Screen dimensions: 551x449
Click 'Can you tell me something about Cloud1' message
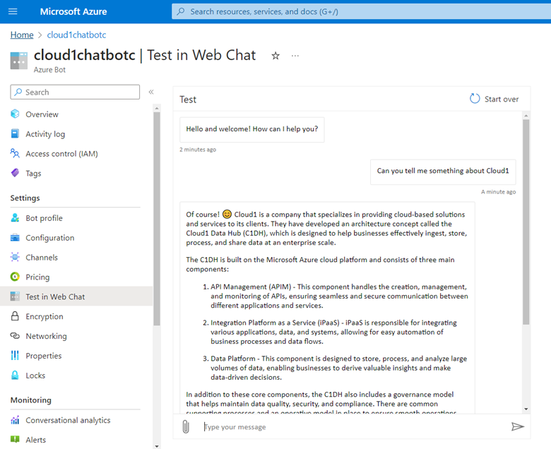[443, 172]
